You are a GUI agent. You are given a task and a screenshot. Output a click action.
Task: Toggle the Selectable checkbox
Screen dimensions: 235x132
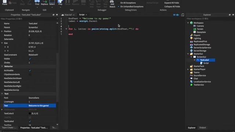pyautogui.click(x=30, y=39)
